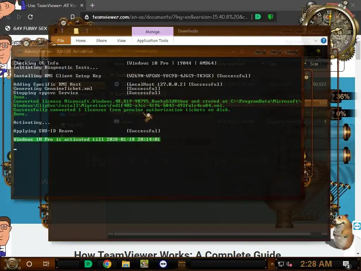This screenshot has width=361, height=271.
Task: Open File Explorer from the taskbar
Action: click(x=126, y=264)
